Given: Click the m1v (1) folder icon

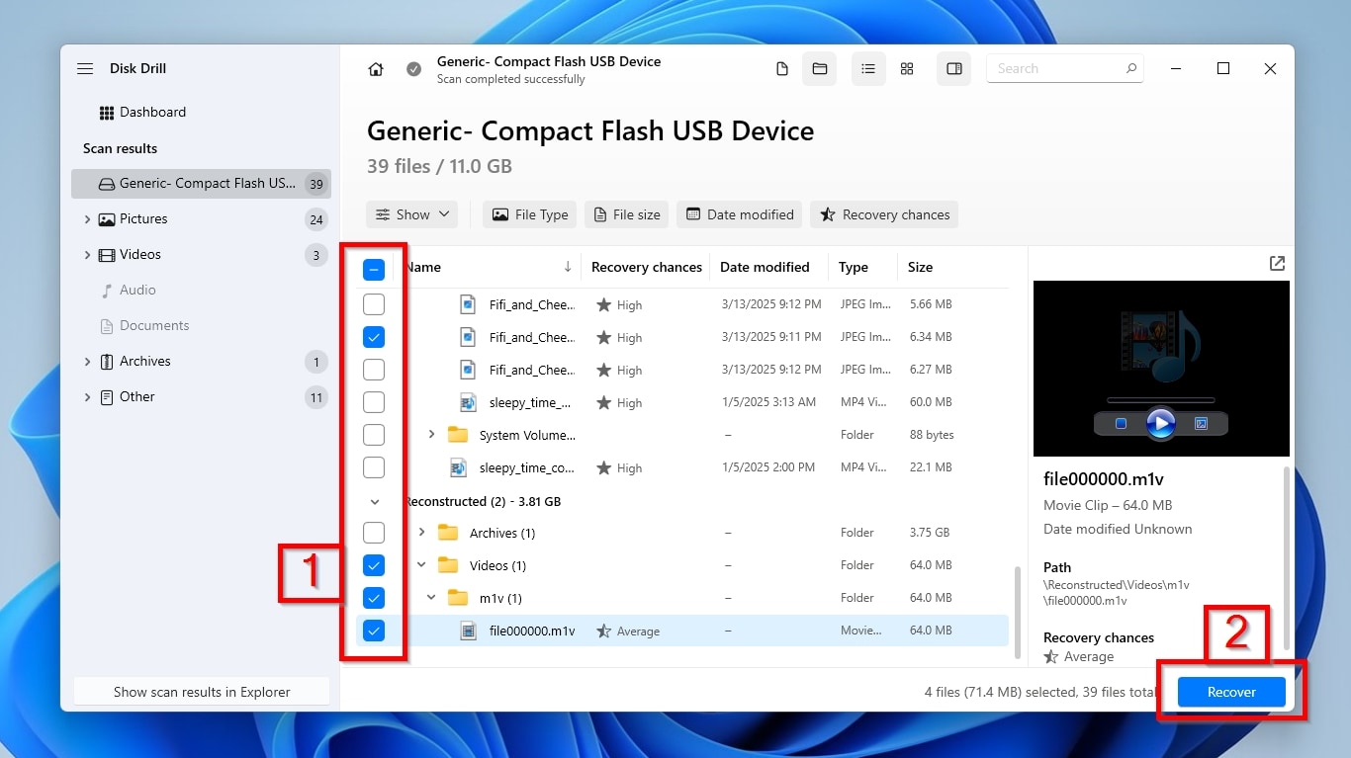Looking at the screenshot, I should click(457, 598).
